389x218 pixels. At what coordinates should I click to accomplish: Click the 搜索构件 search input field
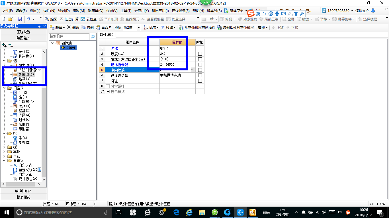coord(69,36)
